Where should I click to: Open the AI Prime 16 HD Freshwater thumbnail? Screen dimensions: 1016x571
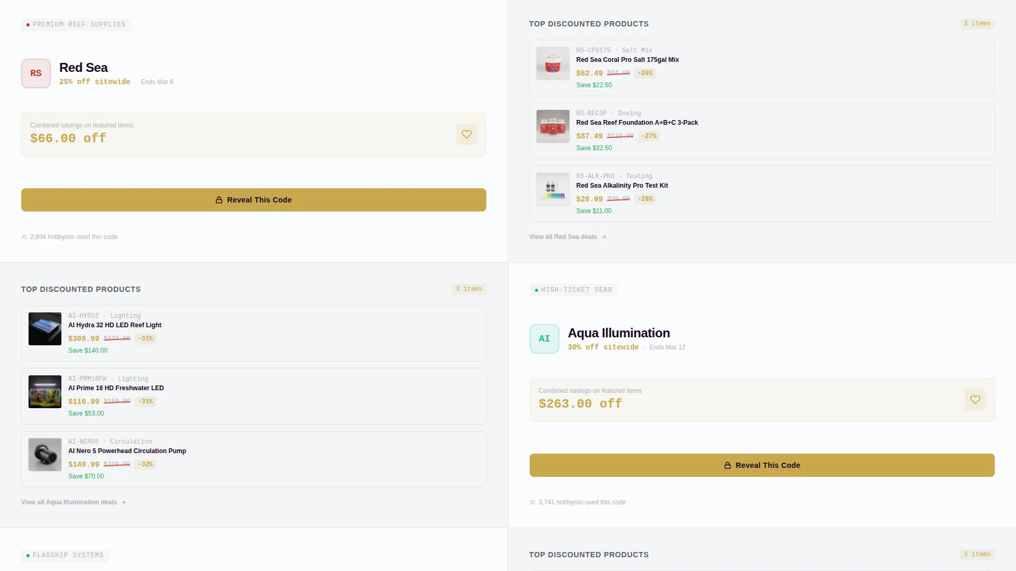coord(45,392)
